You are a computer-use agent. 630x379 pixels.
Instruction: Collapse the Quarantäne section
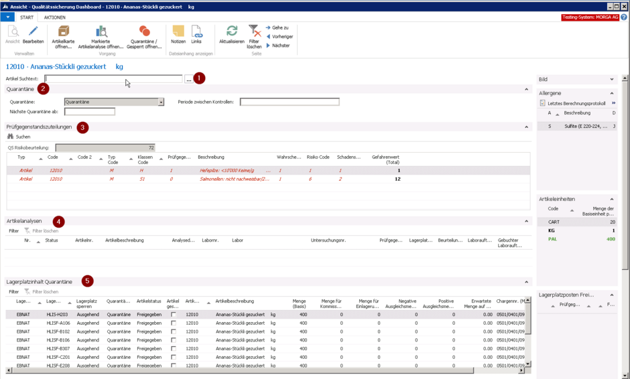tap(526, 89)
